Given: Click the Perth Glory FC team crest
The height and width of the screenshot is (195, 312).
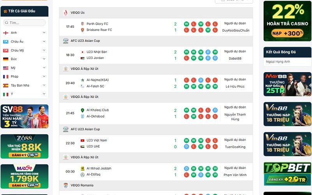Looking at the screenshot, I should pos(82,24).
